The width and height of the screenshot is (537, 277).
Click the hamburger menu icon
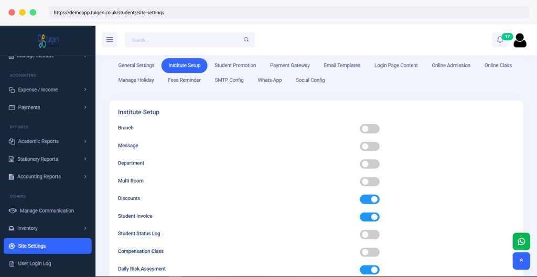pyautogui.click(x=110, y=40)
